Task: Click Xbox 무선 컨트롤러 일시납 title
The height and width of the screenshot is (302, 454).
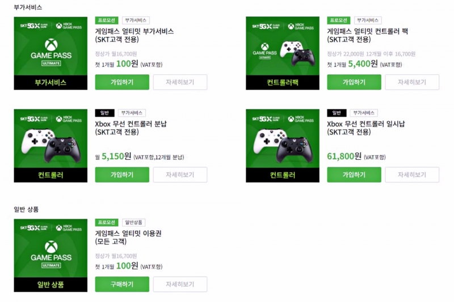Action: point(366,127)
